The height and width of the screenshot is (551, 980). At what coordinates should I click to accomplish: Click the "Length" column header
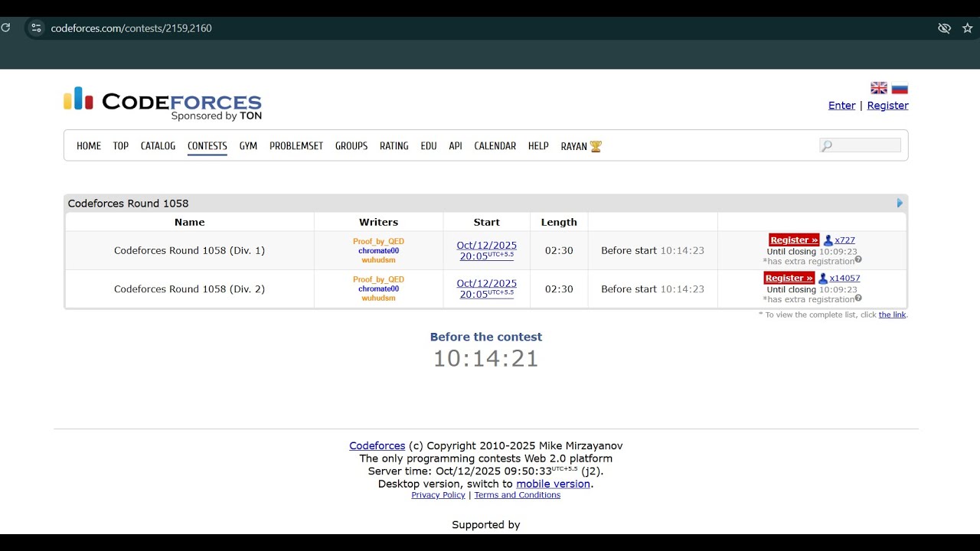[559, 222]
